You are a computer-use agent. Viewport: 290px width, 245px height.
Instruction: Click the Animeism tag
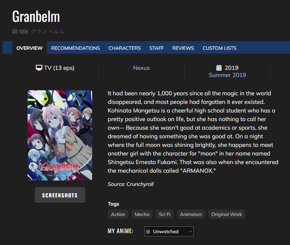[191, 214]
